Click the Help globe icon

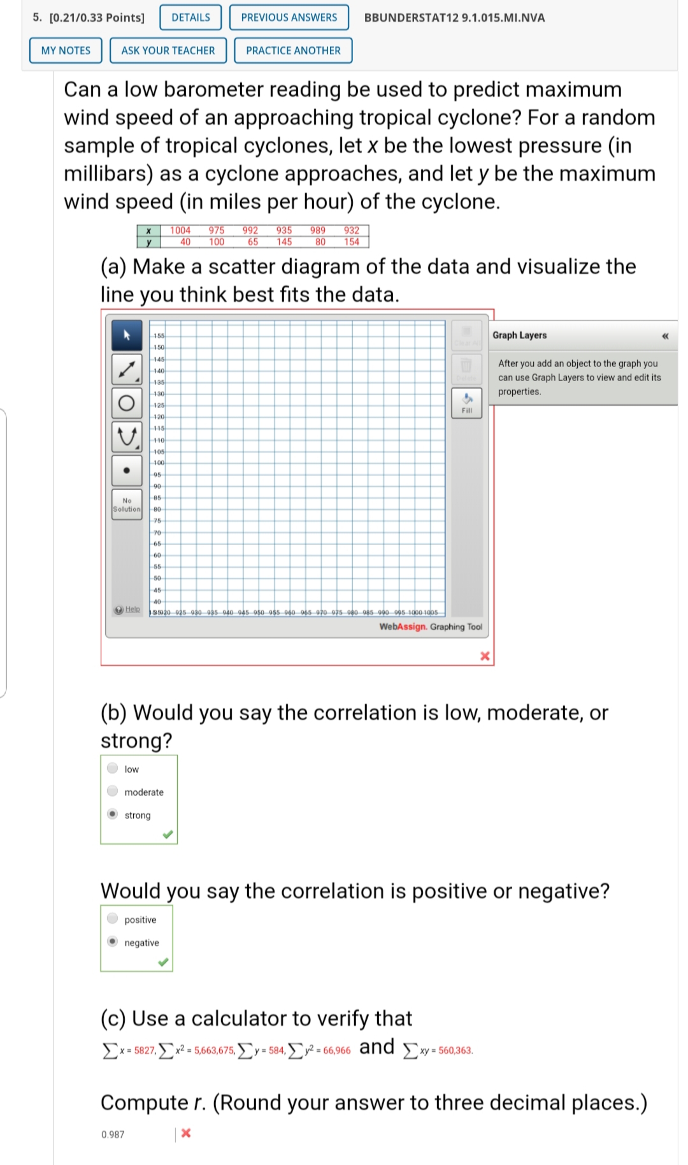coord(118,609)
